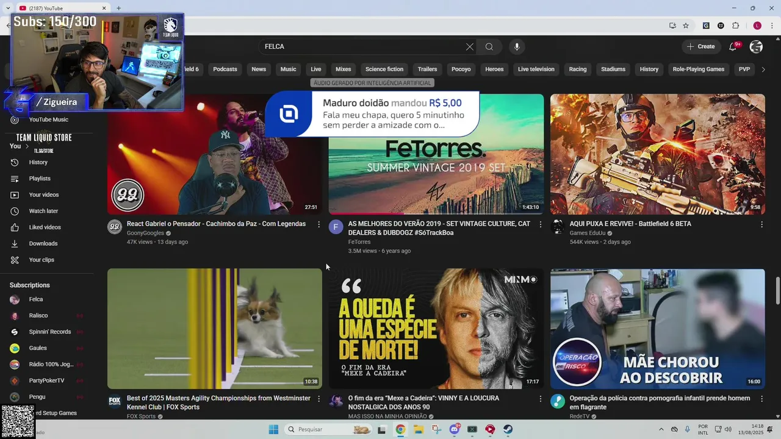Click the taskbar volume icon
Viewport: 781px width, 439px height.
[x=728, y=429]
